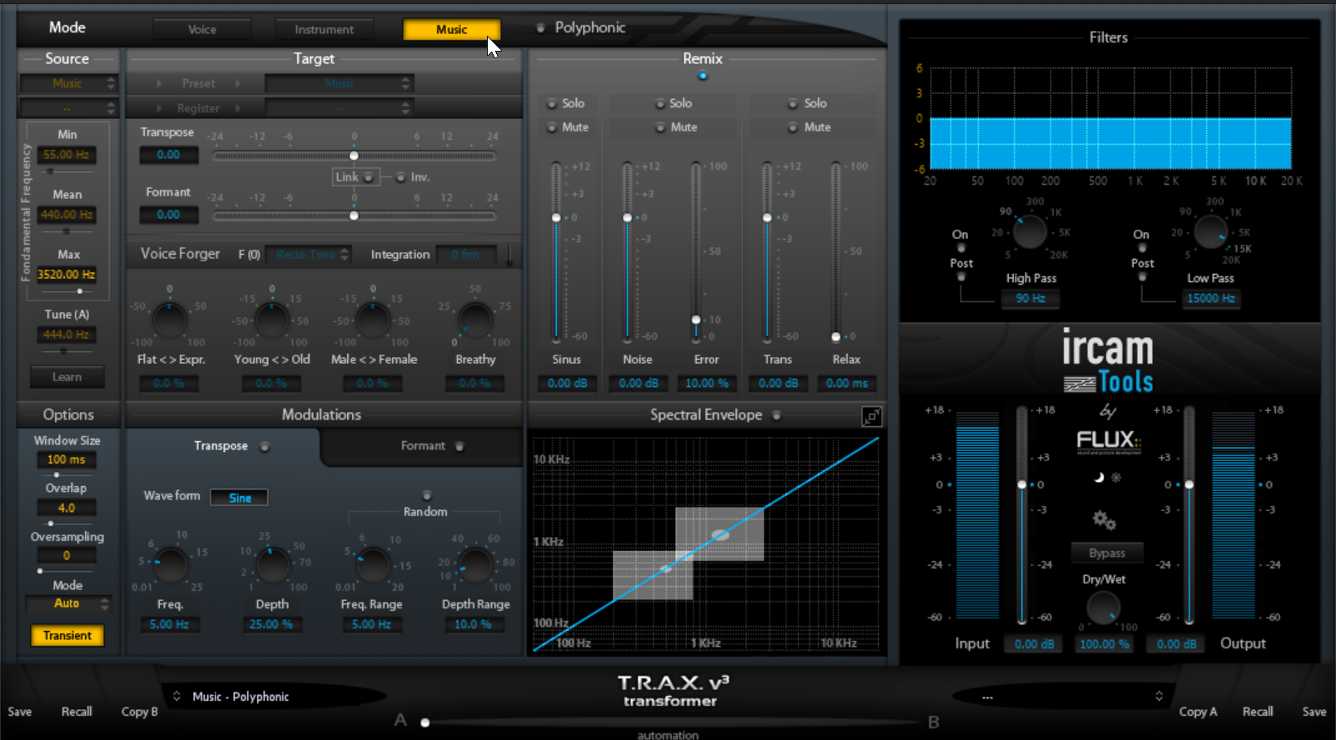Toggle the Remix enable LED
Screen dimensions: 1336x740
click(x=703, y=76)
